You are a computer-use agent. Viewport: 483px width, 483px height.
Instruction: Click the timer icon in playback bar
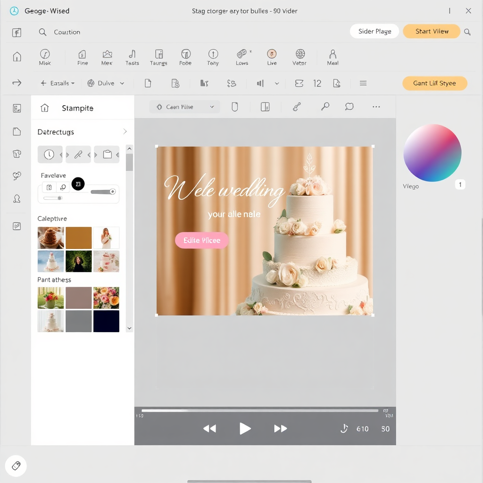[344, 428]
